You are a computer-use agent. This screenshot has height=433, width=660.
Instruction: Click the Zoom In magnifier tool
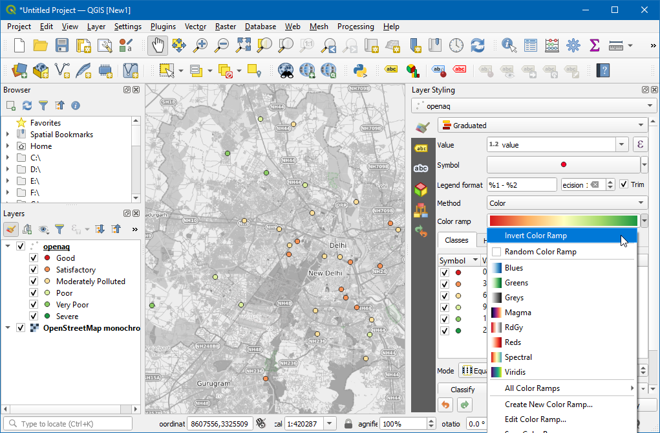[x=201, y=45]
